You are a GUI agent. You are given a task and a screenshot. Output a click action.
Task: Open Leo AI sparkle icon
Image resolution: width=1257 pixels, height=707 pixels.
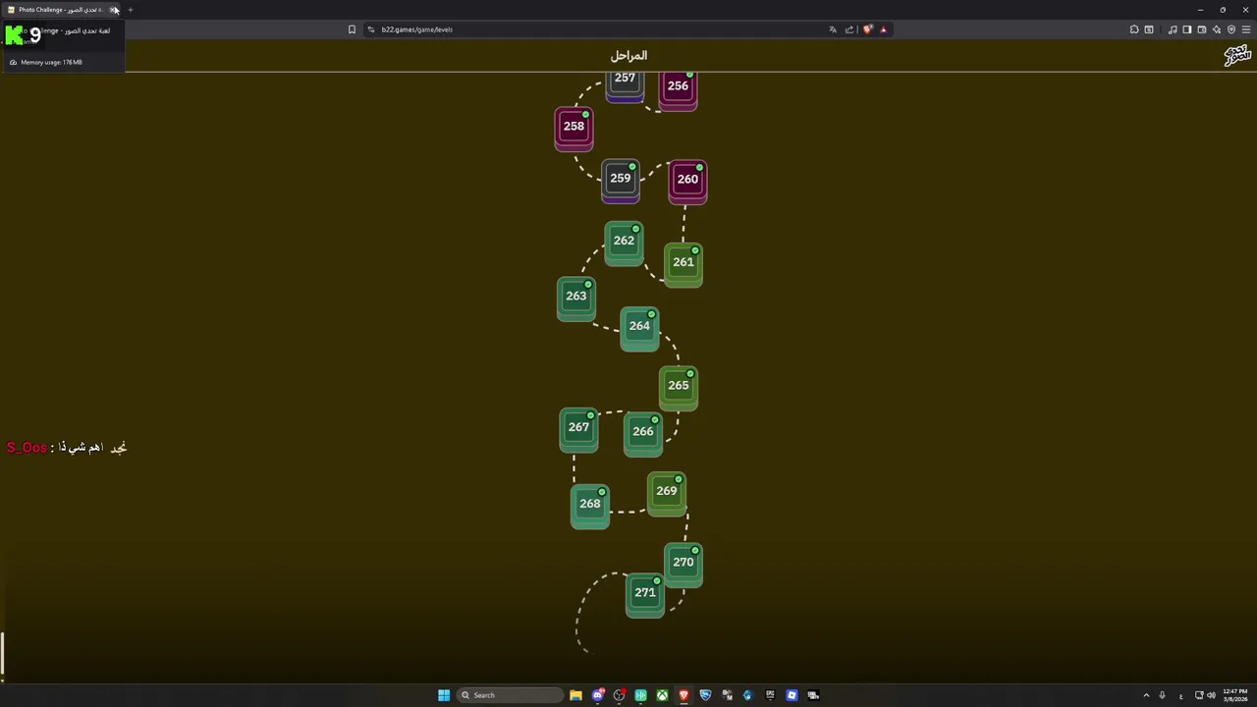[1217, 29]
